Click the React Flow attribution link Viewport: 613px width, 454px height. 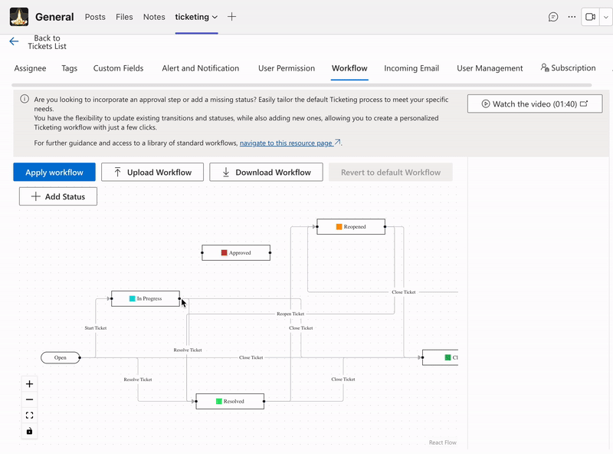(x=443, y=442)
